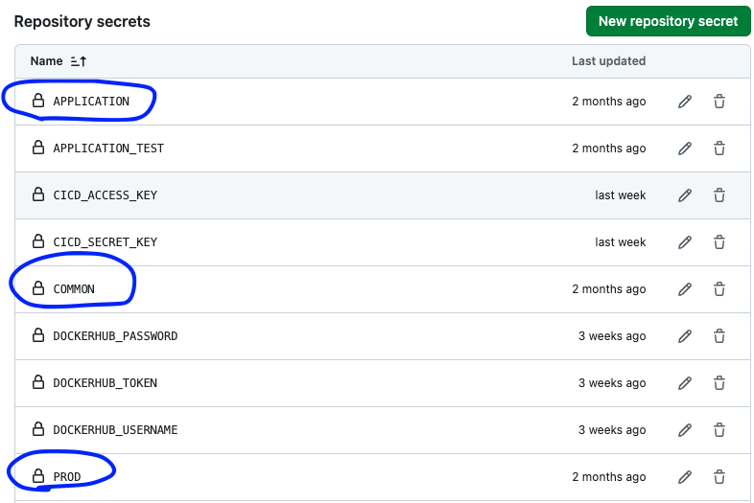Click '3 weeks ago' in the DOCKERHUB_PASSWORD row
The width and height of the screenshot is (754, 503).
(x=612, y=336)
